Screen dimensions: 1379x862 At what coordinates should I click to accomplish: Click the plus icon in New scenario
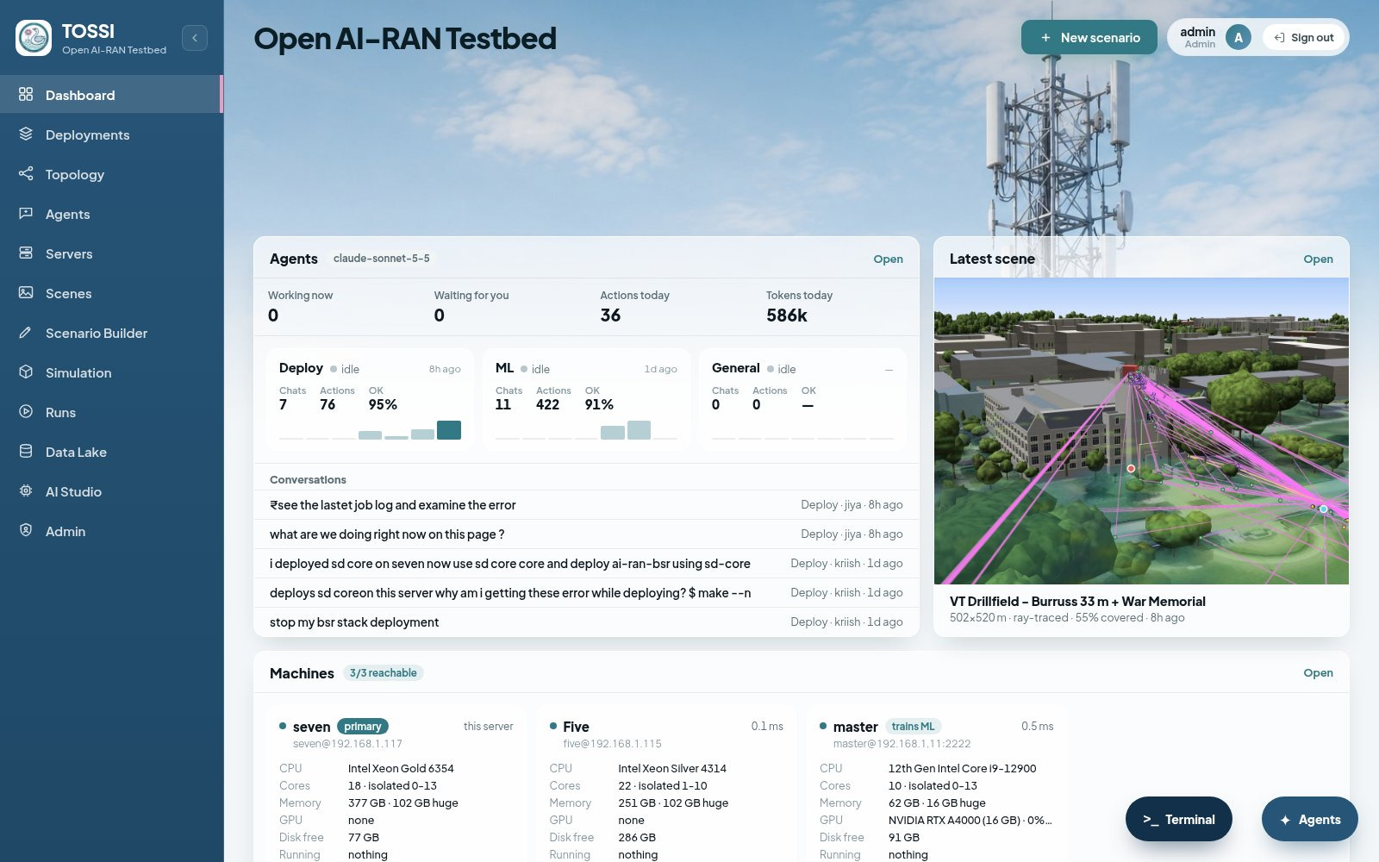pyautogui.click(x=1045, y=38)
